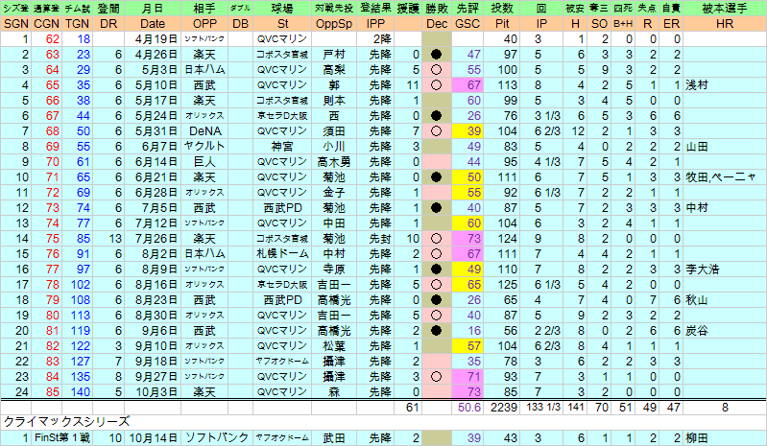The width and height of the screenshot is (767, 446).
Task: Select the total hits cell 141
Action: [575, 408]
